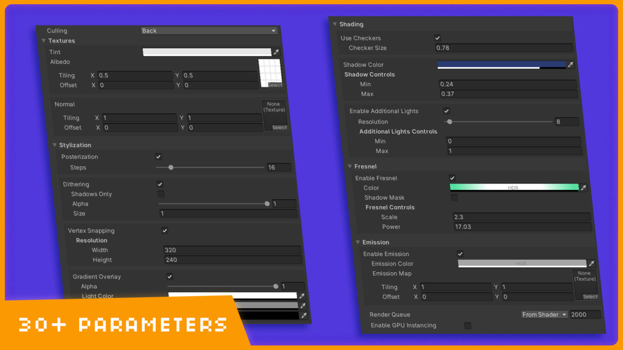Click the Posterization Steps slider handle

171,167
